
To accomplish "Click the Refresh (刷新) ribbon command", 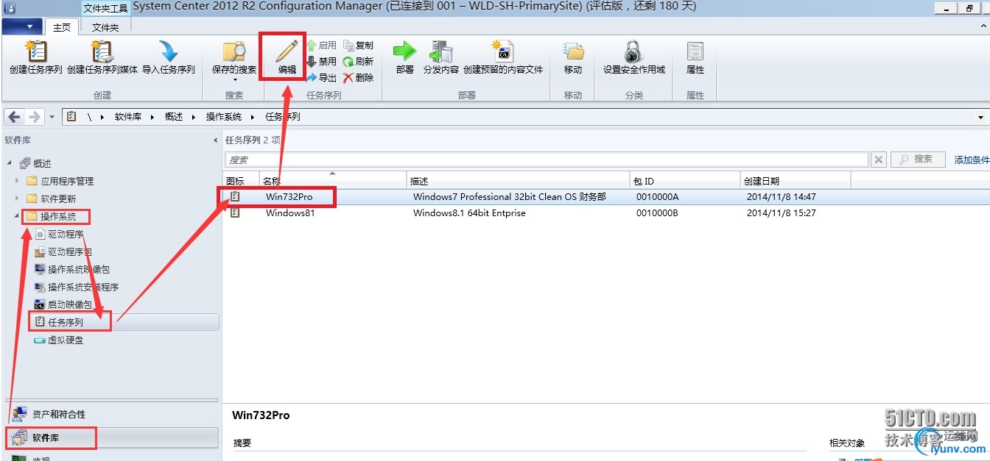I will pos(359,62).
